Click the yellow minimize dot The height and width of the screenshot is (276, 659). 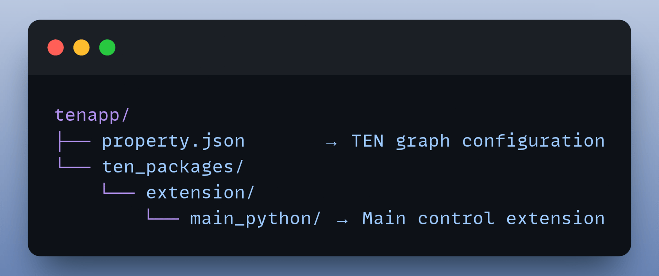81,47
